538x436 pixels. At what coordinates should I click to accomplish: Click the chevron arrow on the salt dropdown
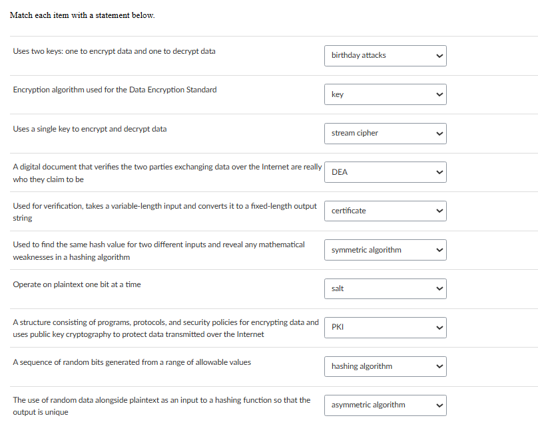click(439, 289)
